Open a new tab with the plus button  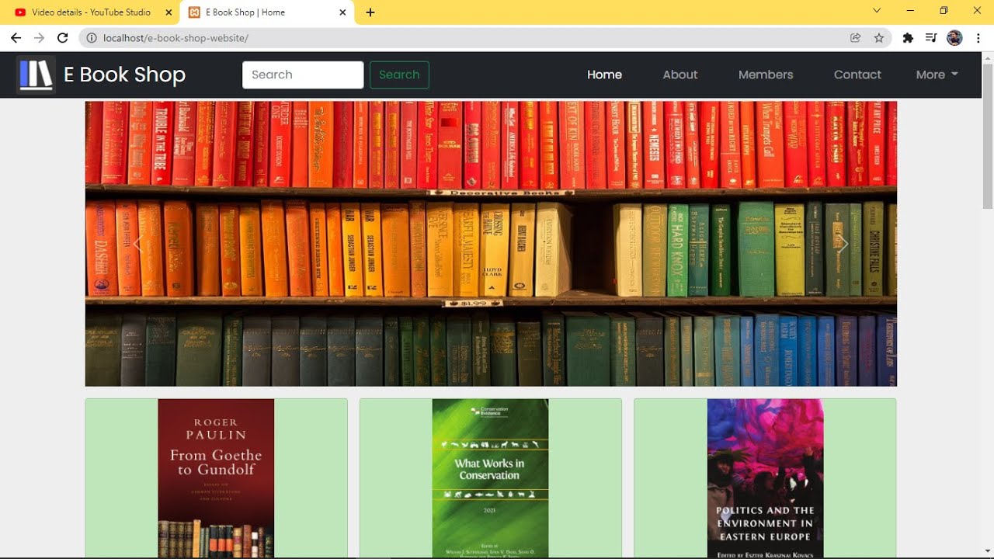[x=370, y=12]
